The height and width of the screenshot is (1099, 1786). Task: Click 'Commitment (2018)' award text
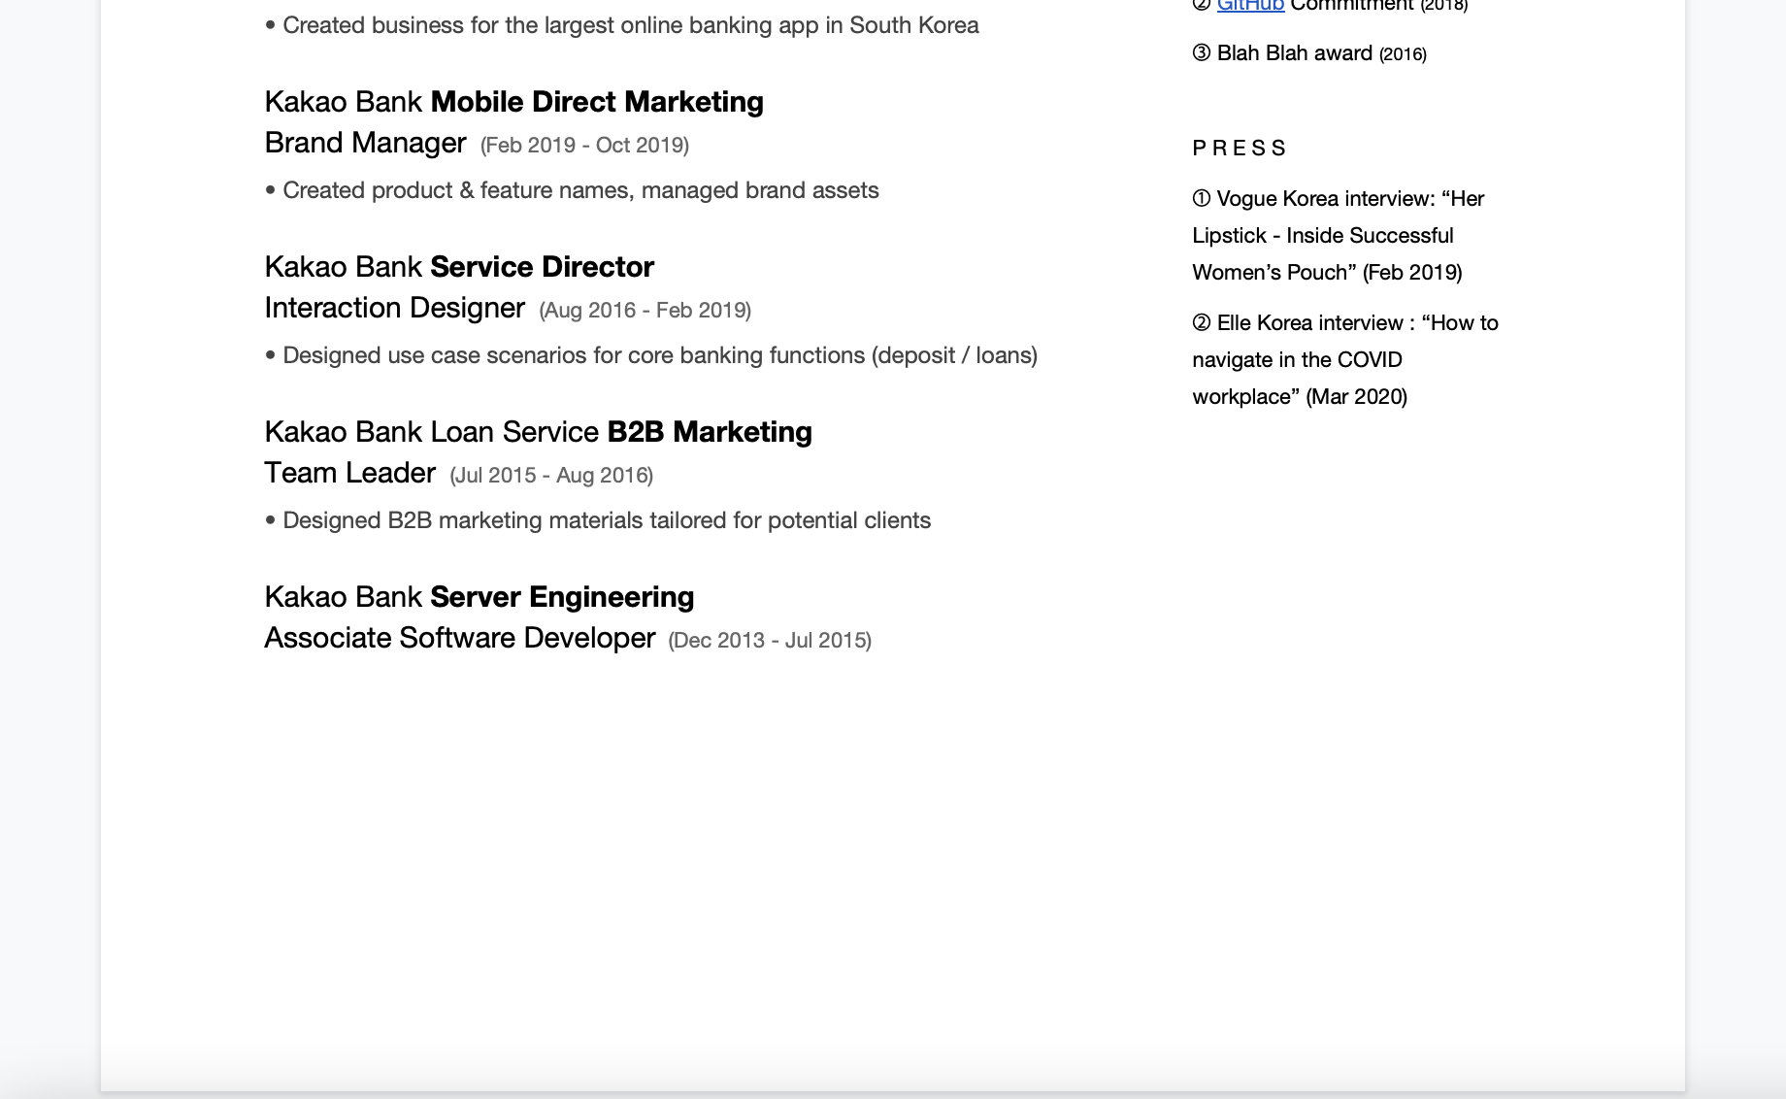1378,5
